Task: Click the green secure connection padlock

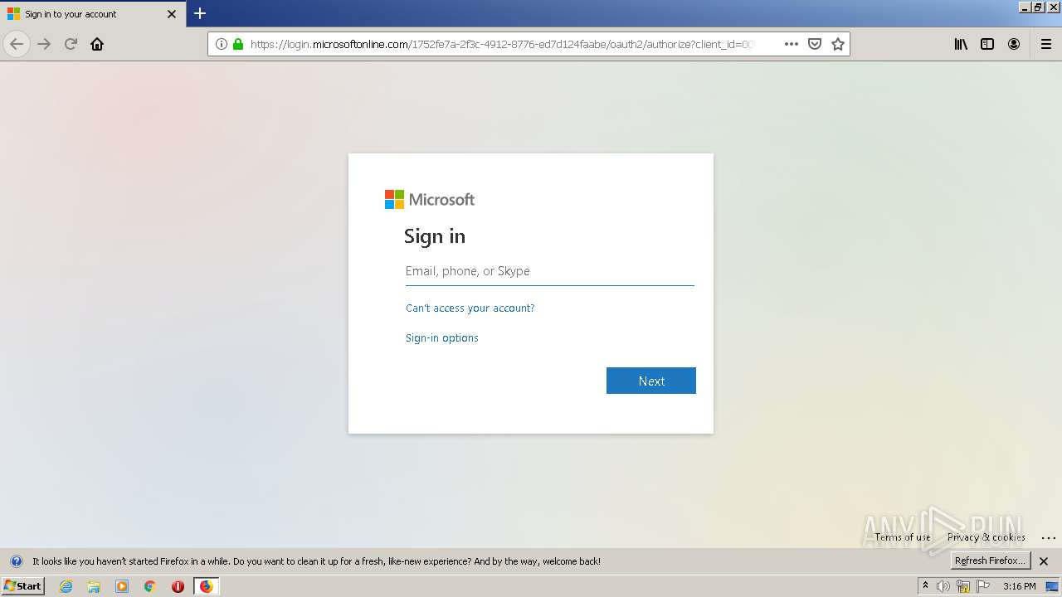Action: pos(238,44)
